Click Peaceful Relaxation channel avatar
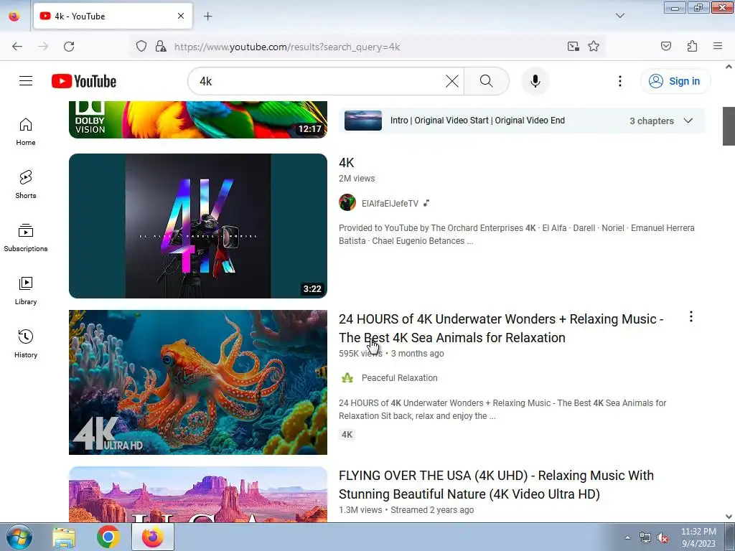The image size is (735, 551). click(x=347, y=377)
